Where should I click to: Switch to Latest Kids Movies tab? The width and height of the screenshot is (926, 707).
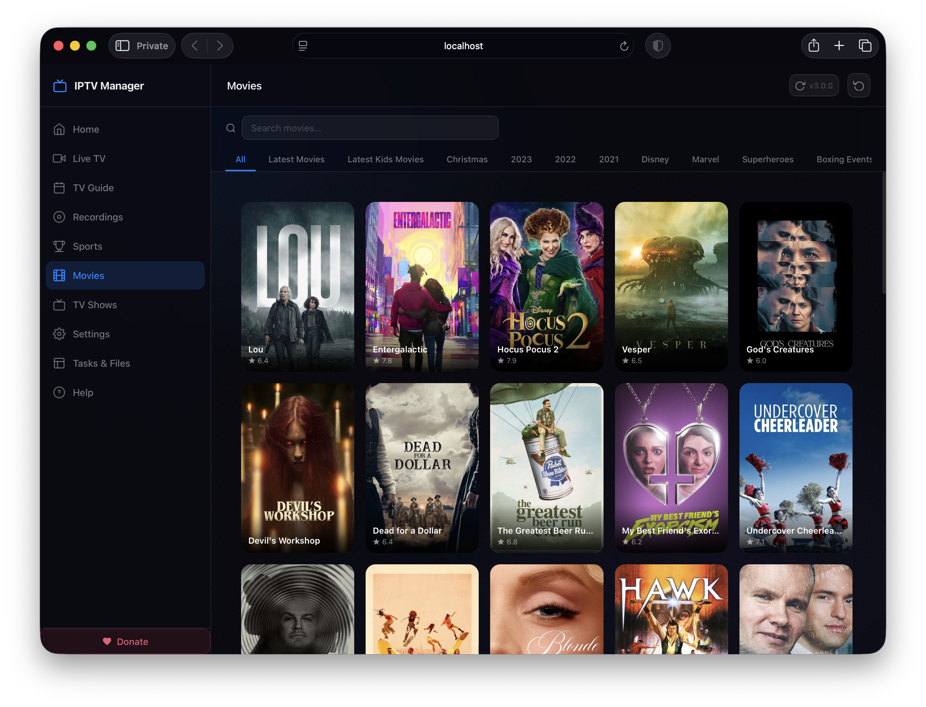pyautogui.click(x=385, y=159)
